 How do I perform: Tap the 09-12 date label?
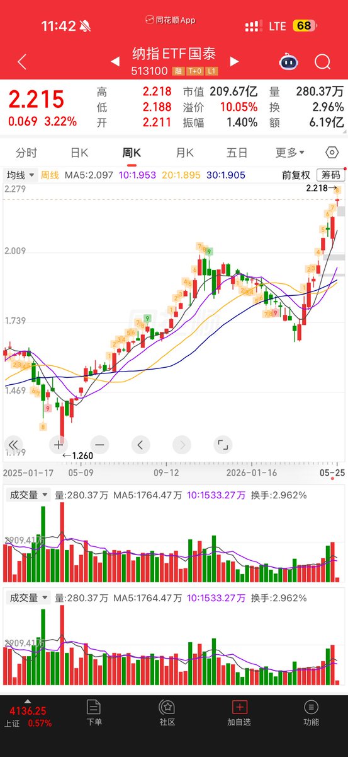tap(166, 472)
